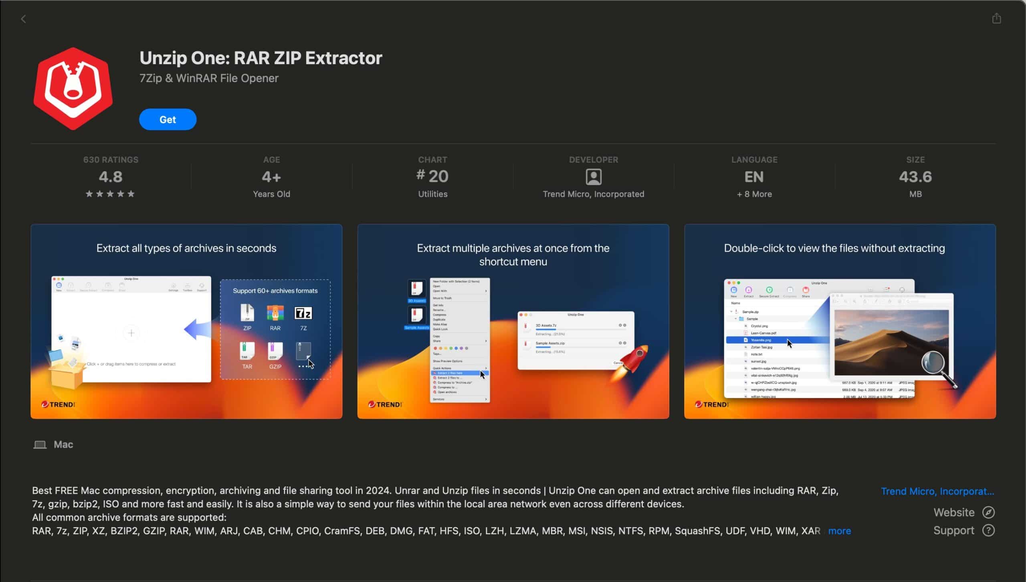Open the share menu icon

(996, 18)
